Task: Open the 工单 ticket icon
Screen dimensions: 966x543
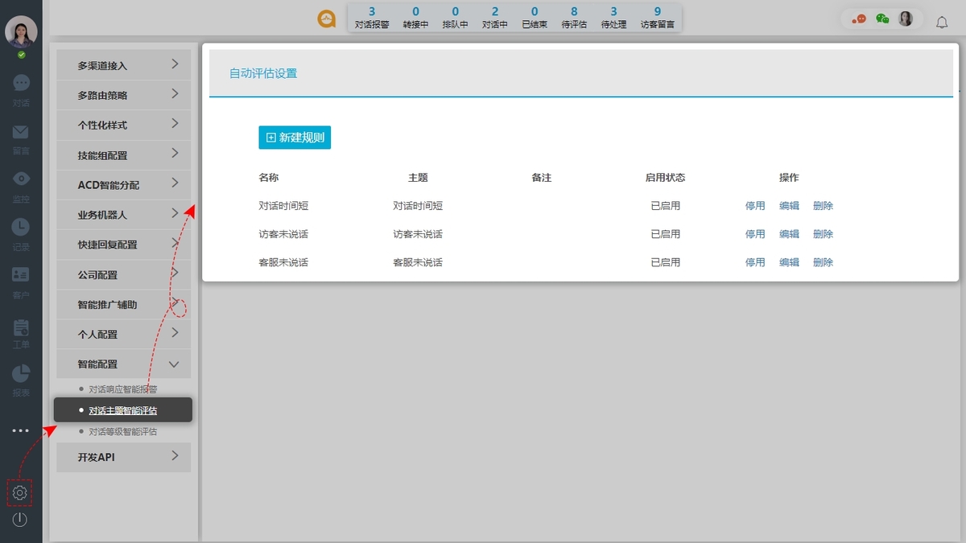Action: coord(21,328)
